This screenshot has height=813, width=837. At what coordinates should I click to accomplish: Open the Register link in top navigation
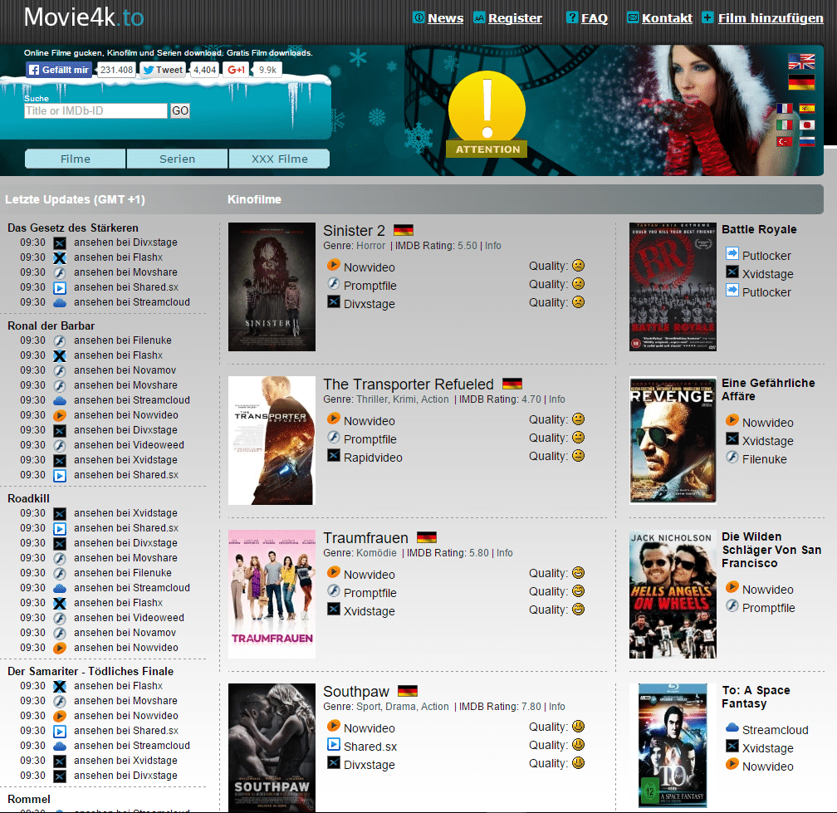(x=515, y=18)
